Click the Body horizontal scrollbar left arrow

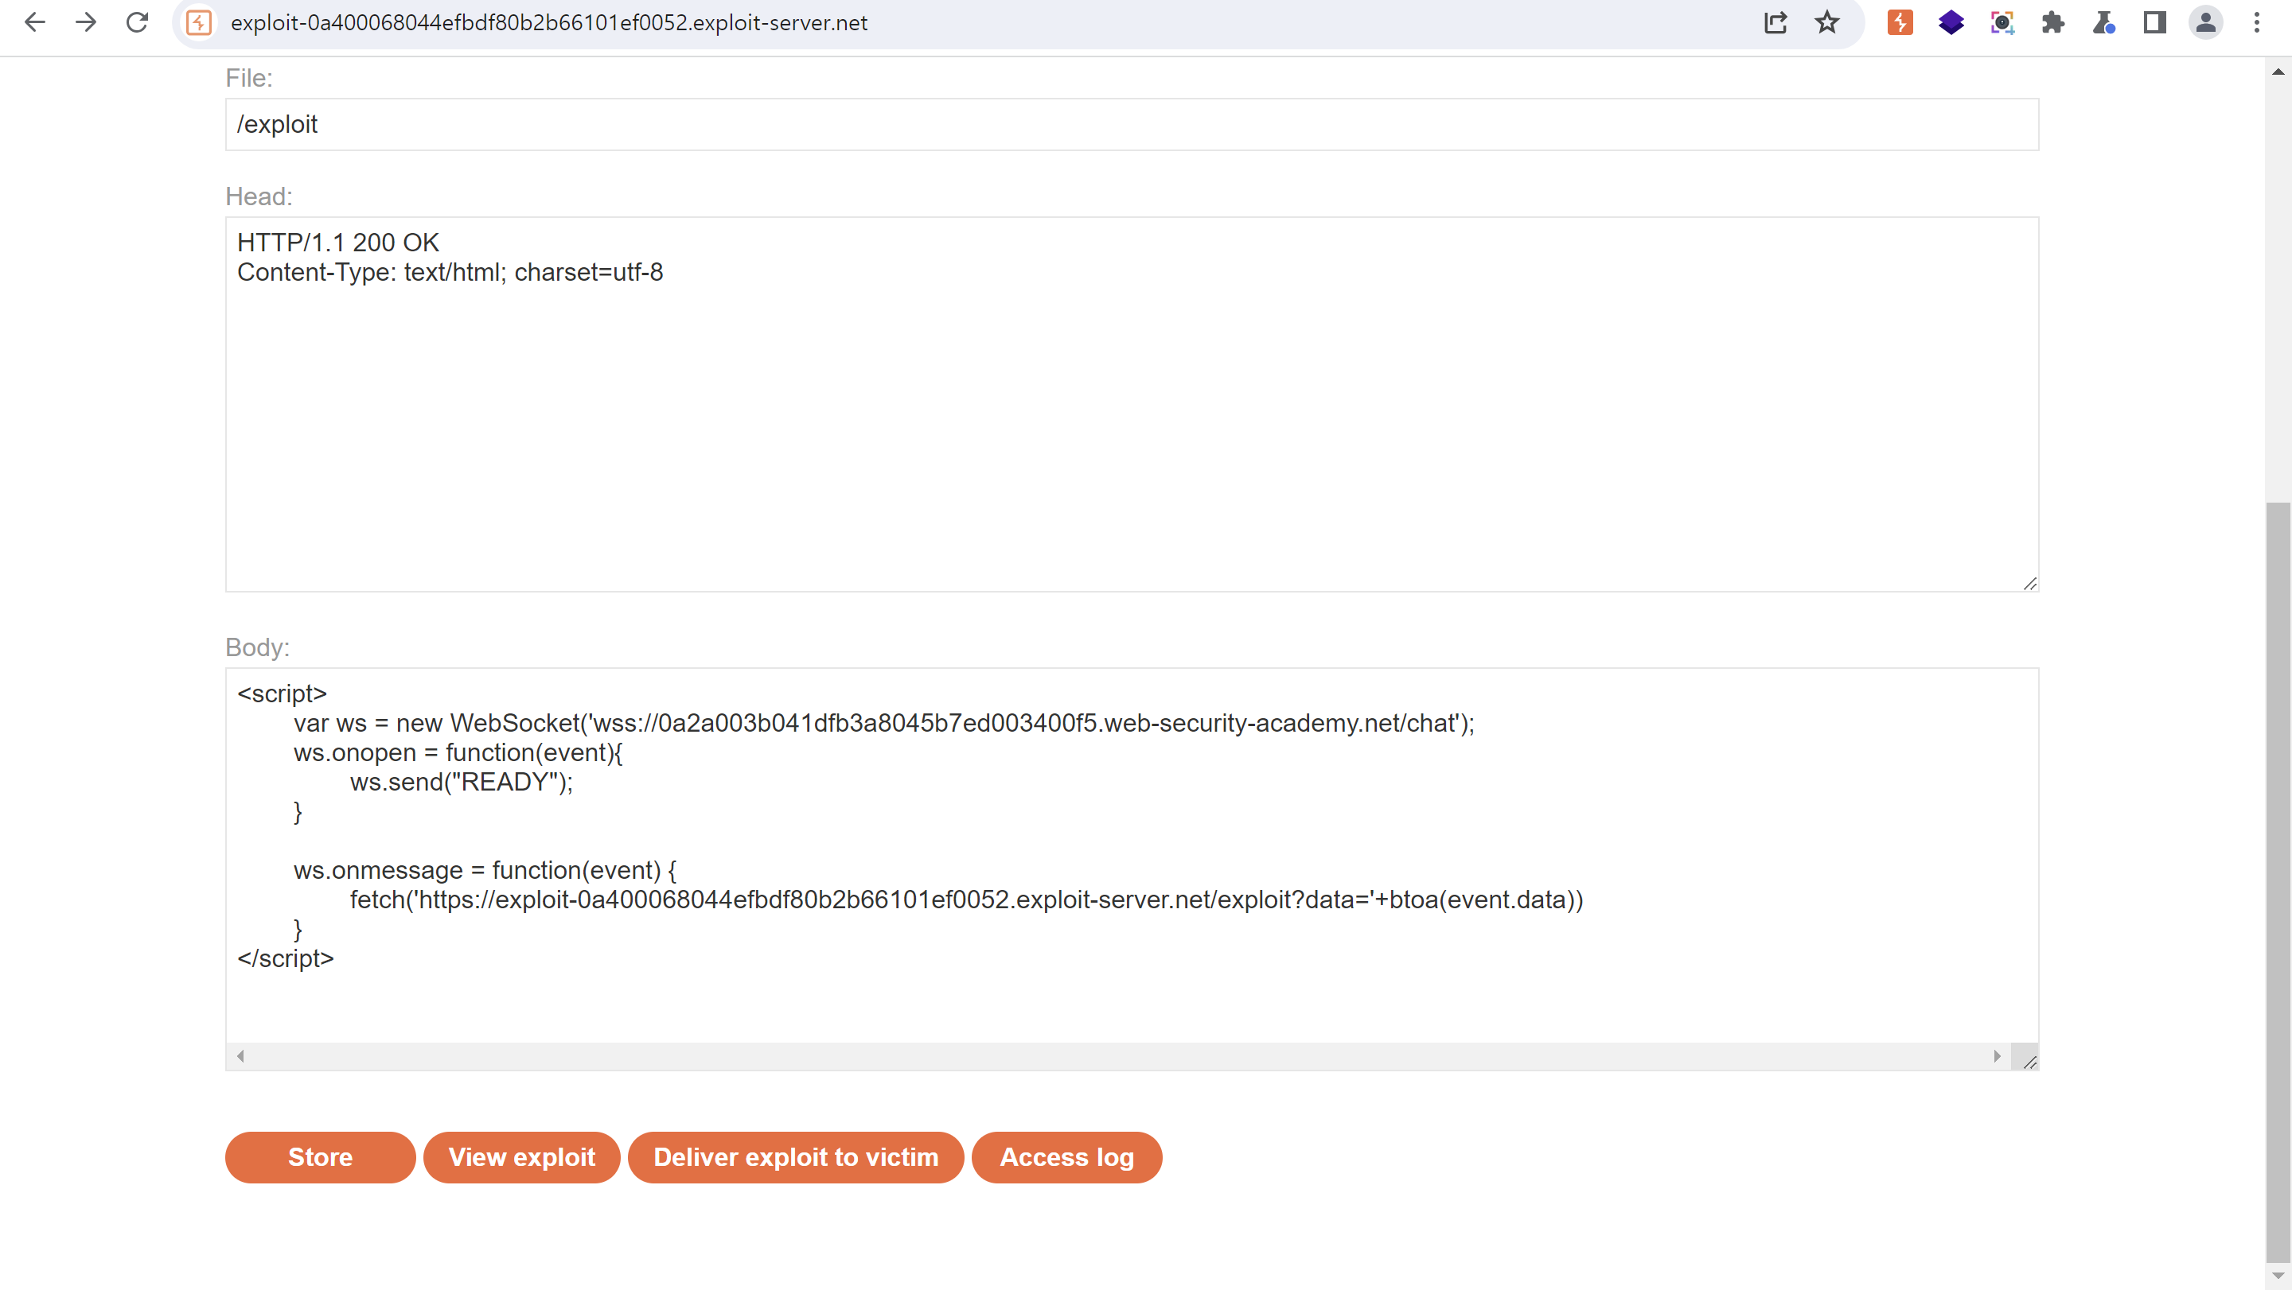240,1056
